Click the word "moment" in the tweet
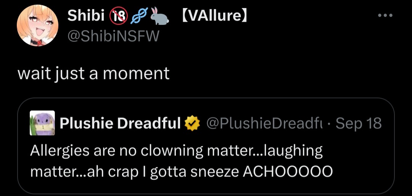The image size is (412, 196). (136, 73)
